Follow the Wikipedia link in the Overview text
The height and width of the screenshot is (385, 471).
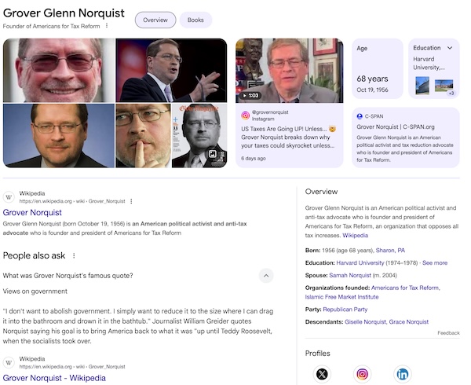click(x=355, y=236)
